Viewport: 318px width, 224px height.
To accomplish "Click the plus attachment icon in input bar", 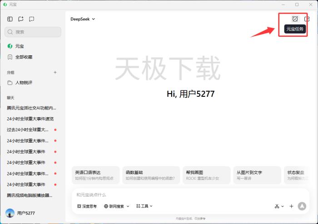I will pyautogui.click(x=292, y=206).
